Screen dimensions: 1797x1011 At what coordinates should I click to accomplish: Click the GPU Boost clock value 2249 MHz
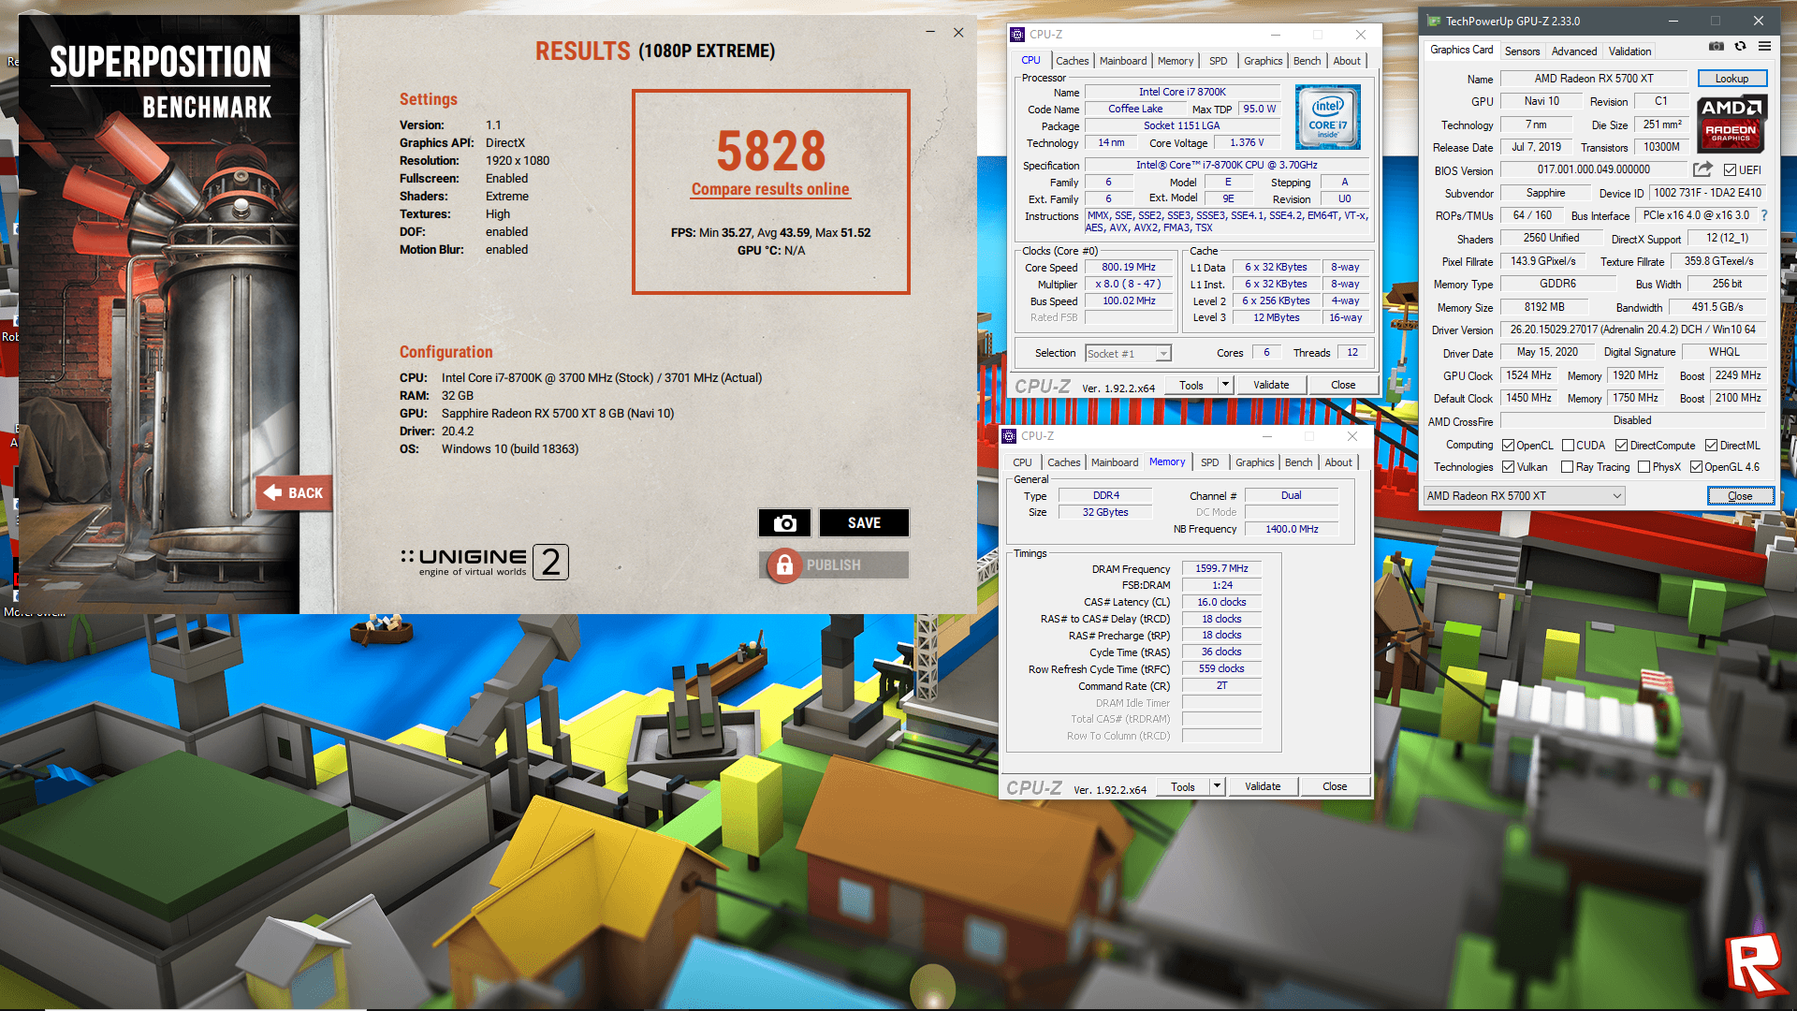1737,375
